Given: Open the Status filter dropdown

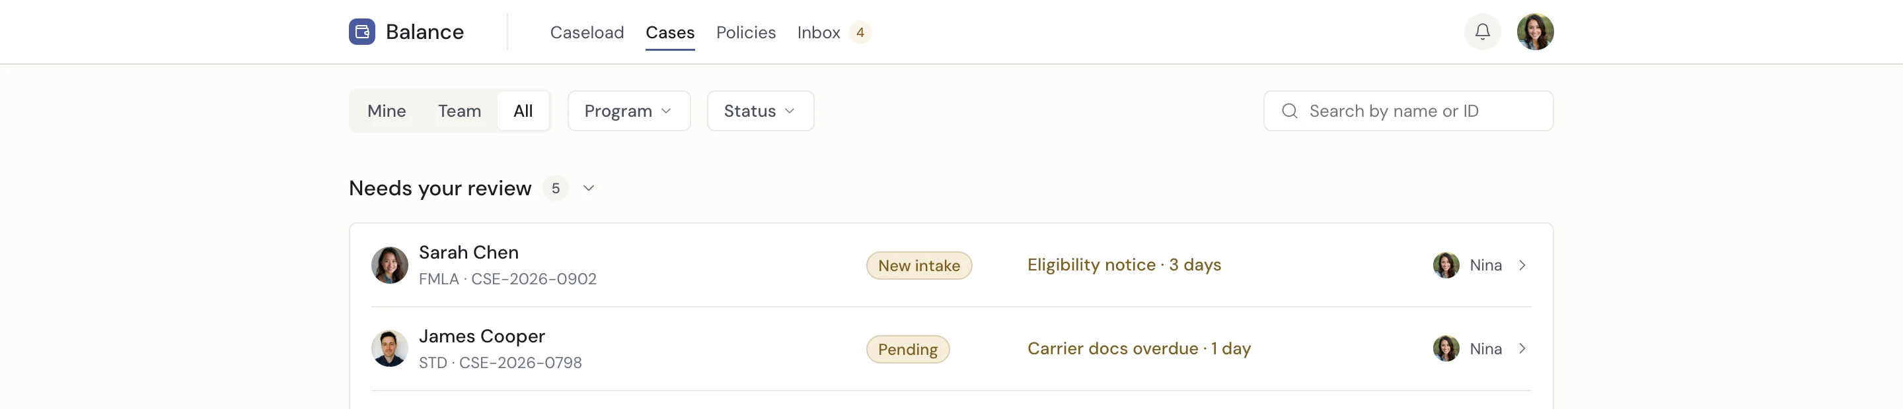Looking at the screenshot, I should point(759,111).
